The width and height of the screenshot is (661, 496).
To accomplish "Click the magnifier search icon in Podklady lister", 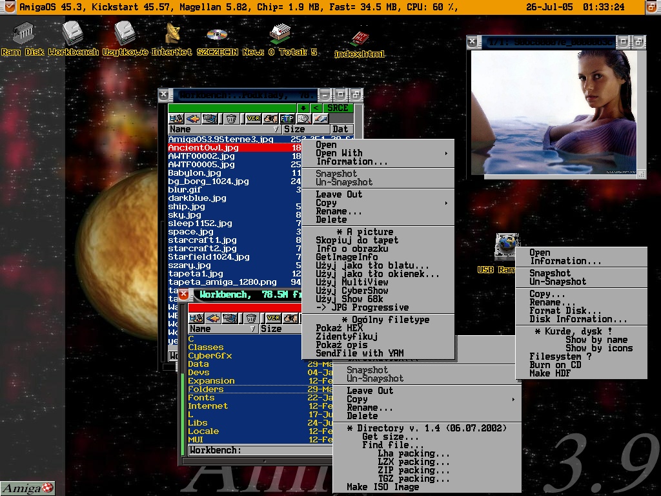I will [x=303, y=119].
